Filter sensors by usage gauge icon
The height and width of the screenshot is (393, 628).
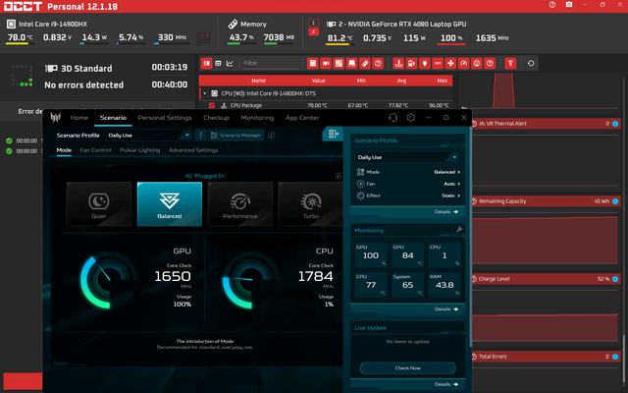pyautogui.click(x=464, y=63)
